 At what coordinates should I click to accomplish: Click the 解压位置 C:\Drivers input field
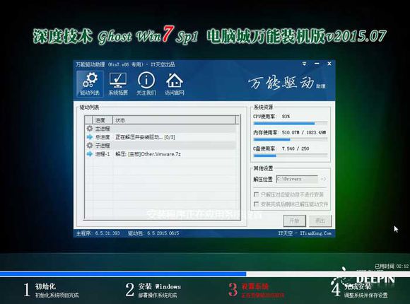tap(297, 179)
